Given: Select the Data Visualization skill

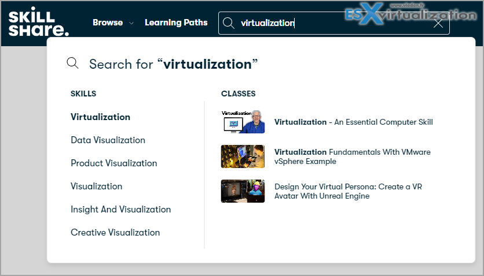Looking at the screenshot, I should [x=108, y=140].
